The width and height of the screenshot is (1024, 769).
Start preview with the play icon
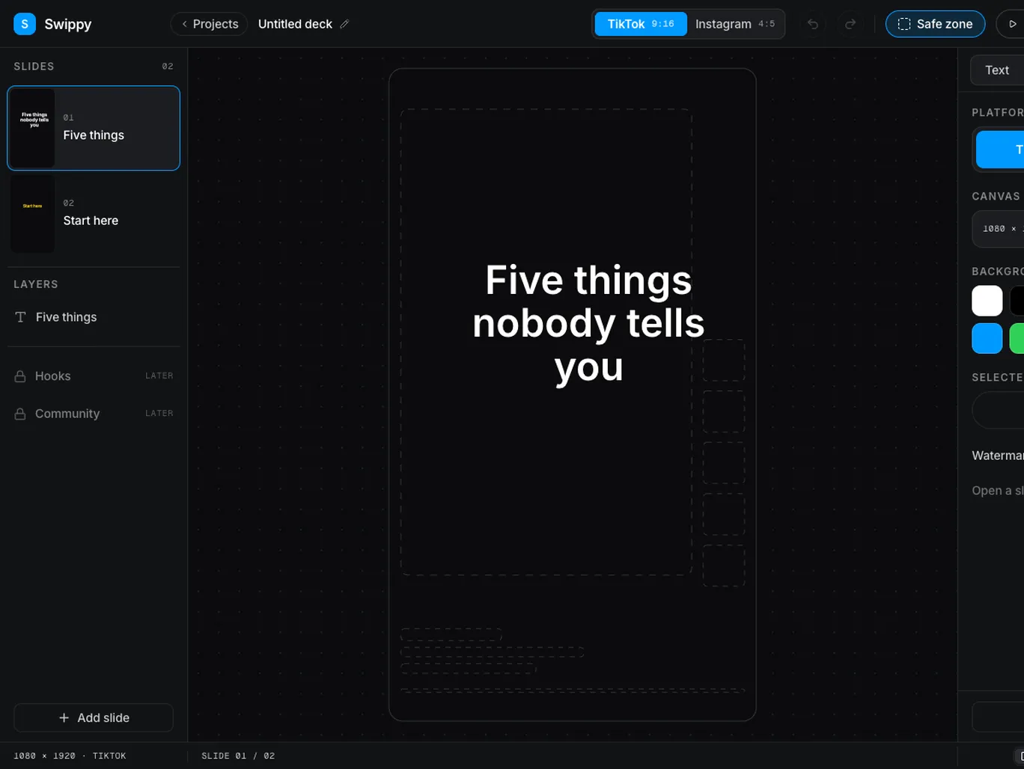coord(1012,24)
